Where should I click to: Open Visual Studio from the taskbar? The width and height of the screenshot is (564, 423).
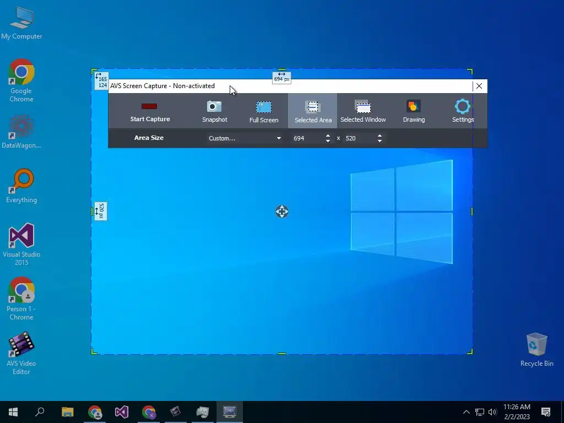click(122, 412)
